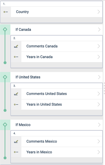Click the pencil icon beside Comments Mexico
Image resolution: width=105 pixels, height=165 pixels.
click(16, 141)
